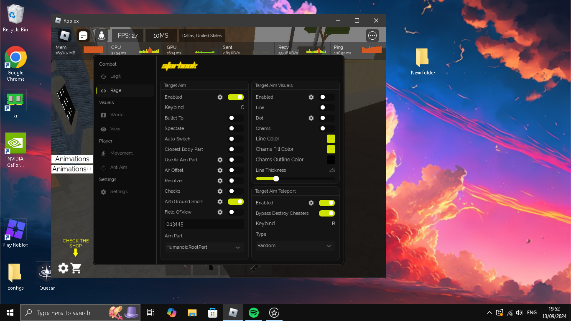Viewport: 571px width, 321px height.
Task: Open the kr desktop shortcut
Action: click(x=15, y=104)
